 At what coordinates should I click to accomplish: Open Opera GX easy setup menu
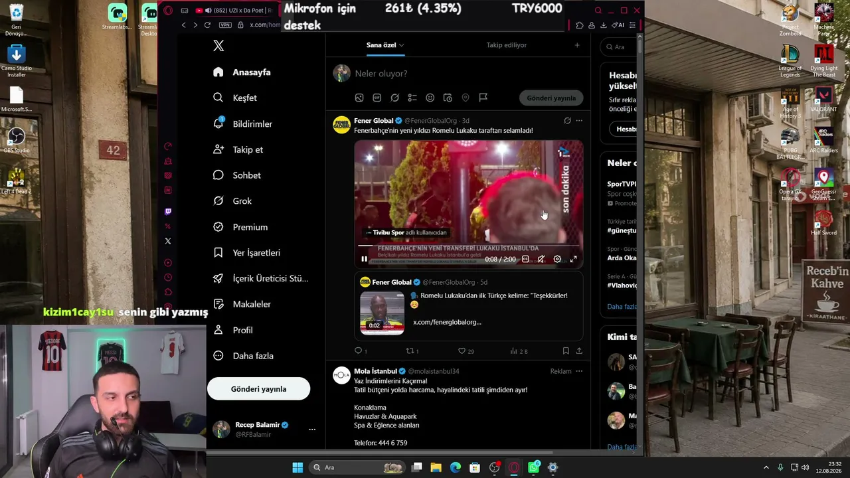click(632, 25)
